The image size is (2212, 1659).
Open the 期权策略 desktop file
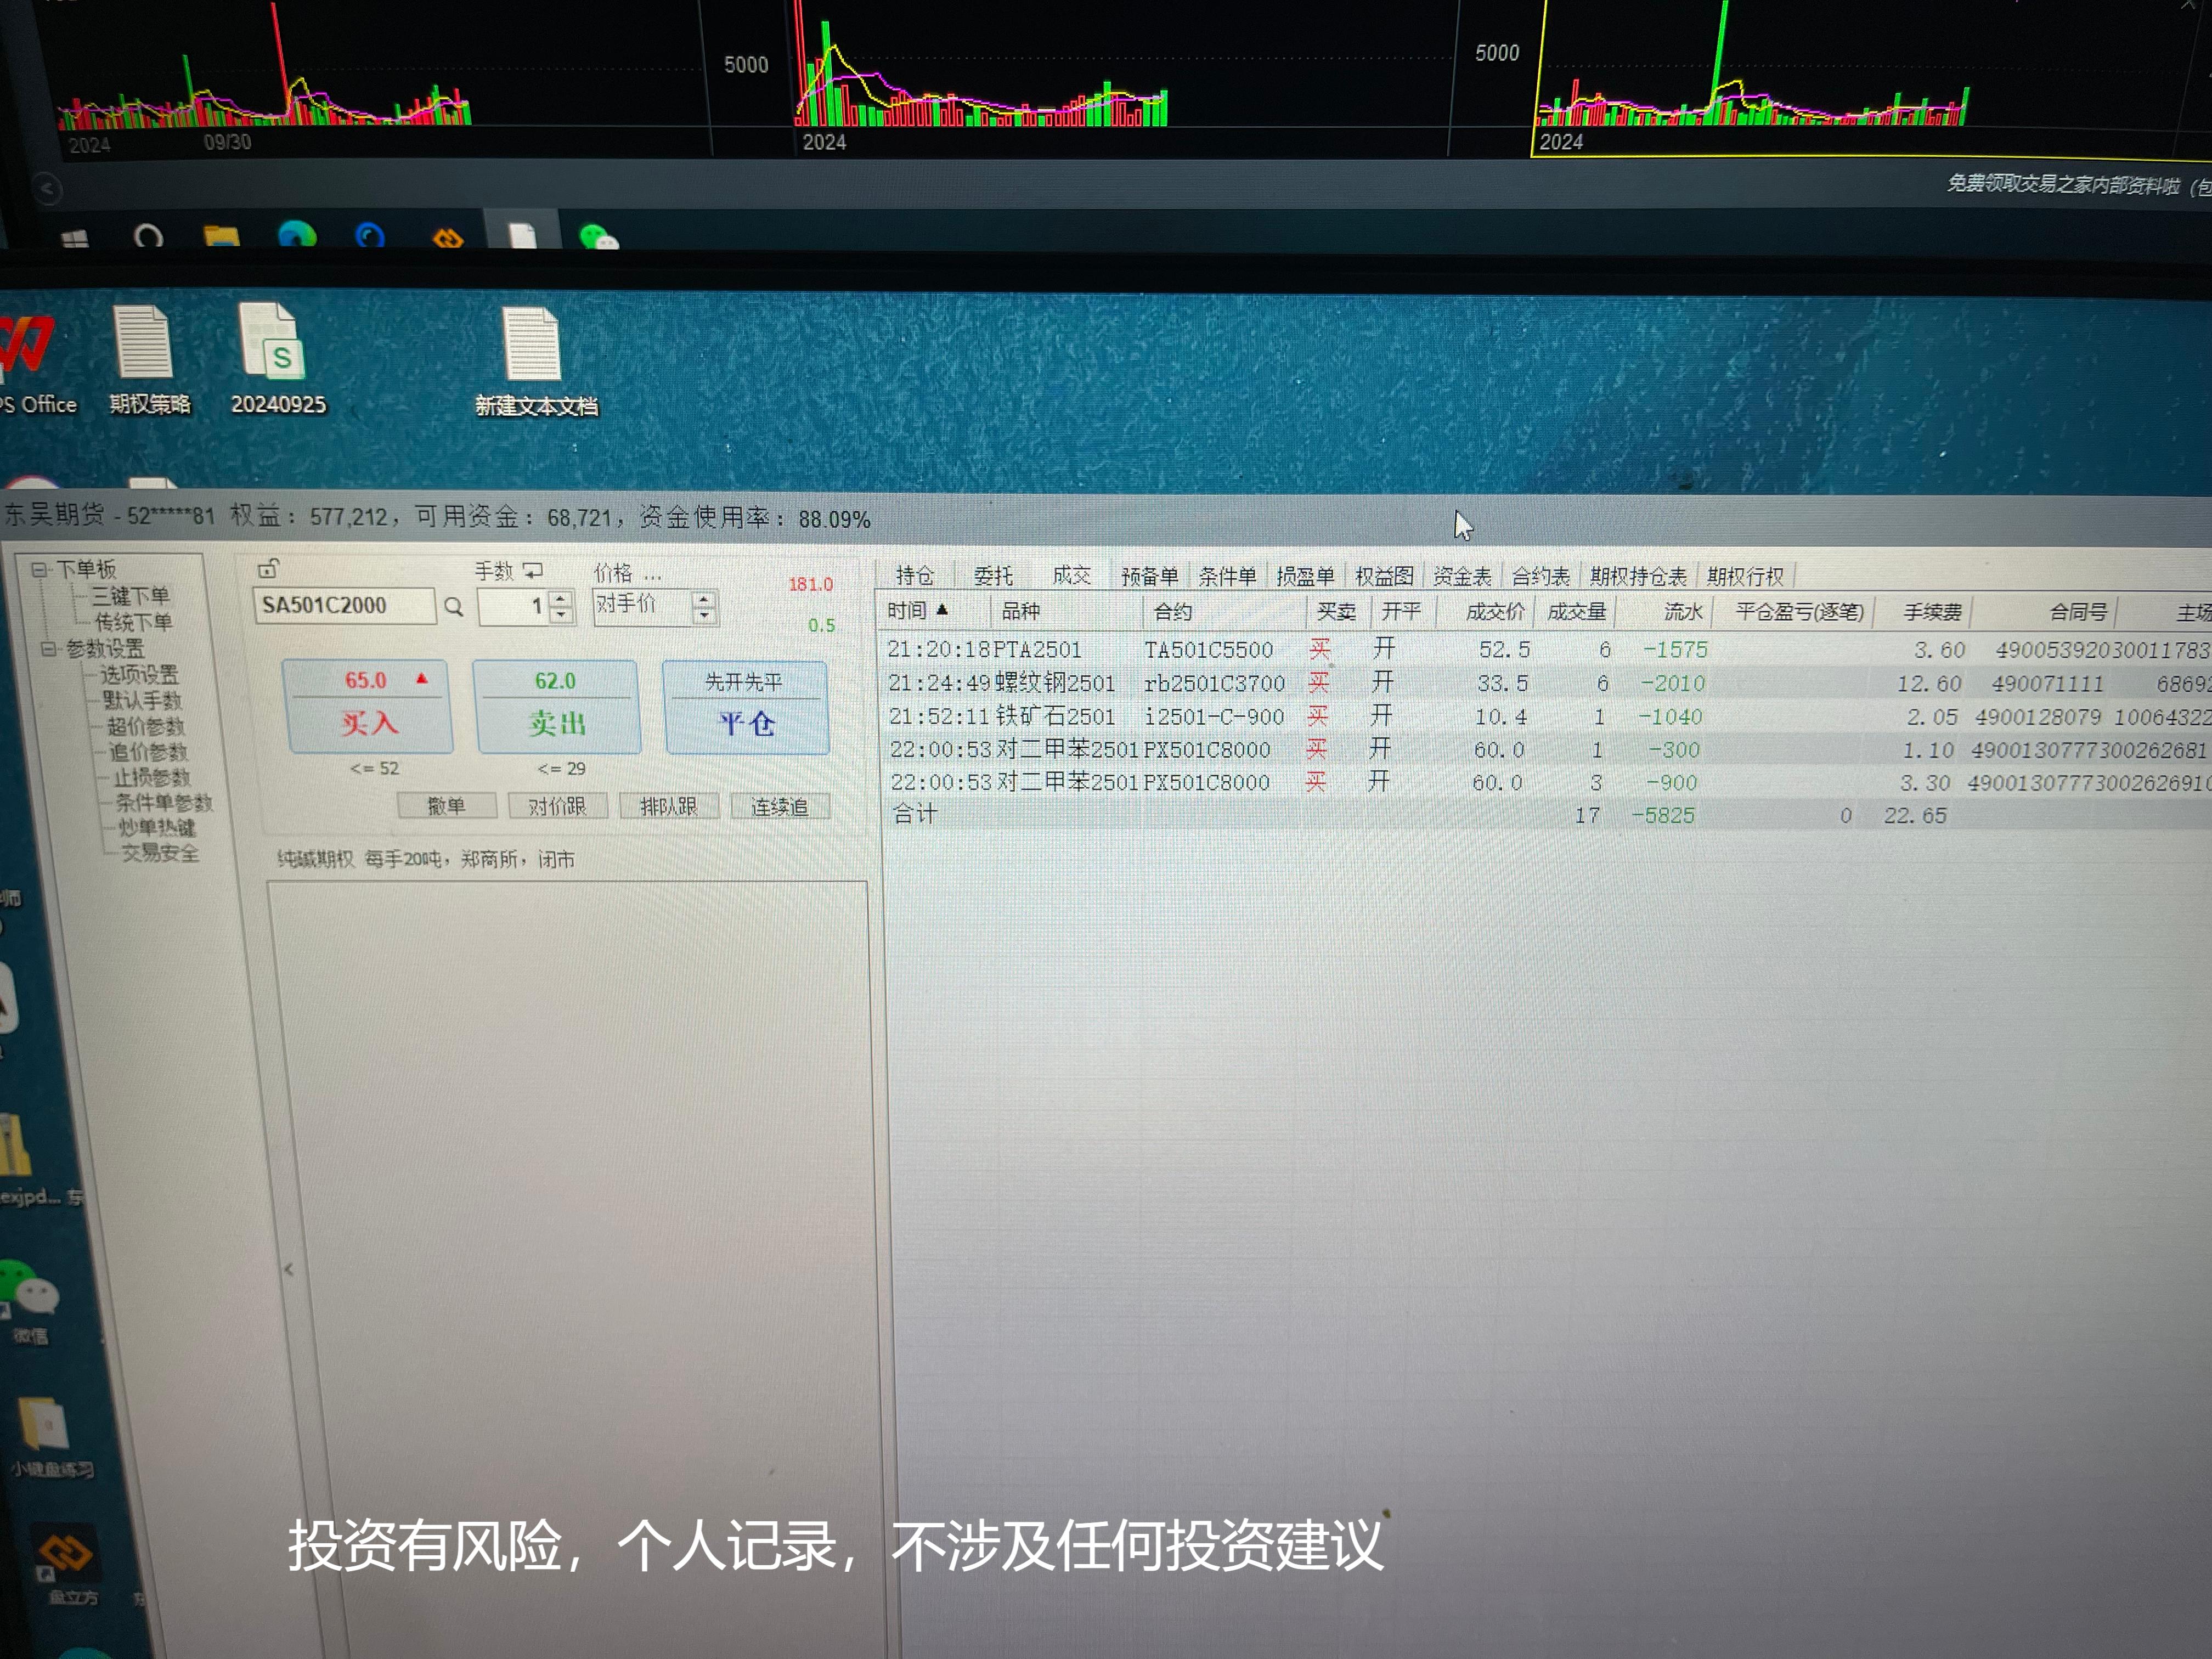(x=148, y=360)
